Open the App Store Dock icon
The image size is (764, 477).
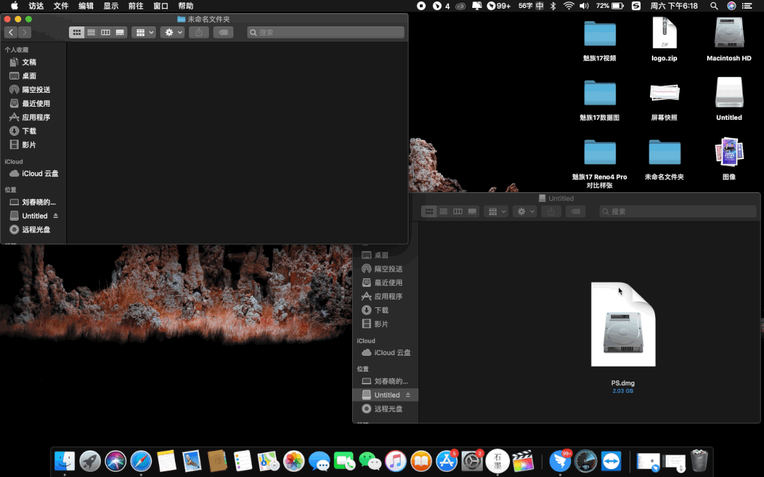[x=446, y=460]
